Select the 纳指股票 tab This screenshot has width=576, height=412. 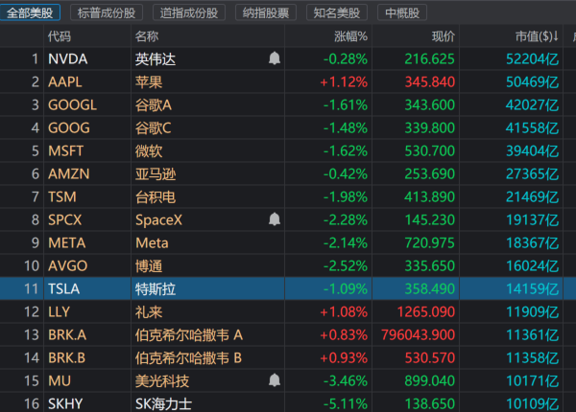pos(266,12)
